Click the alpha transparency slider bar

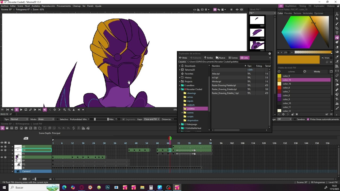(313, 52)
